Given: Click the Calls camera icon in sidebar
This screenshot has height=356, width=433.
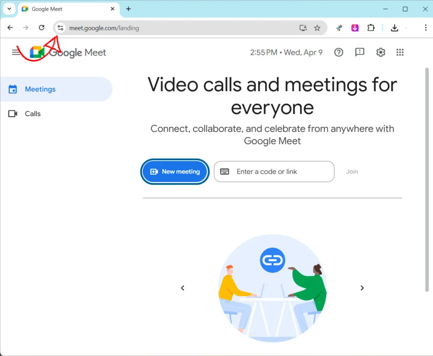Looking at the screenshot, I should coord(13,113).
